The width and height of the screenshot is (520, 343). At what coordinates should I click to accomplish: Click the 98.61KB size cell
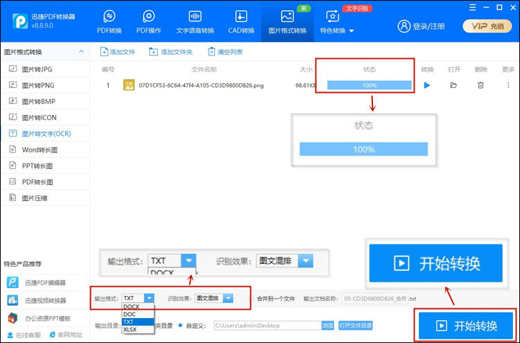pyautogui.click(x=306, y=85)
